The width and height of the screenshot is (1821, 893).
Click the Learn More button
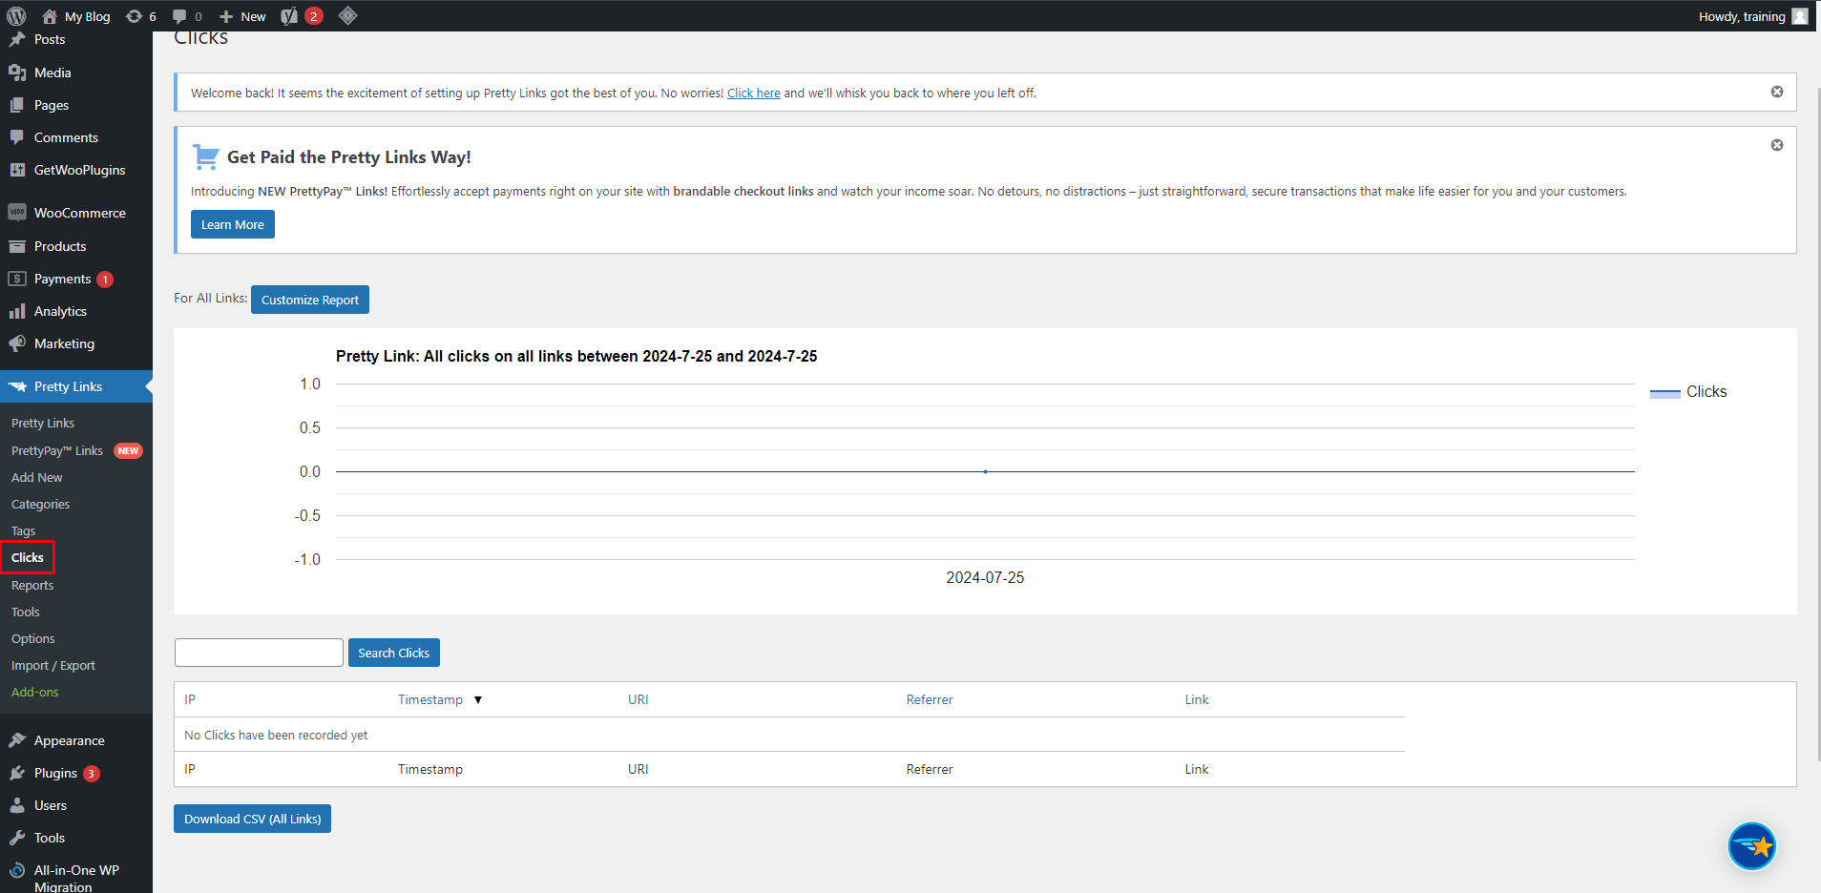click(232, 225)
